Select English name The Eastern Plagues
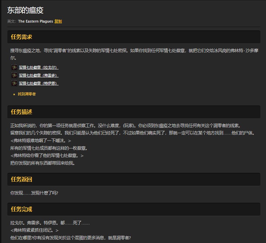Image resolution: width=266 pixels, height=243 pixels. [35, 21]
